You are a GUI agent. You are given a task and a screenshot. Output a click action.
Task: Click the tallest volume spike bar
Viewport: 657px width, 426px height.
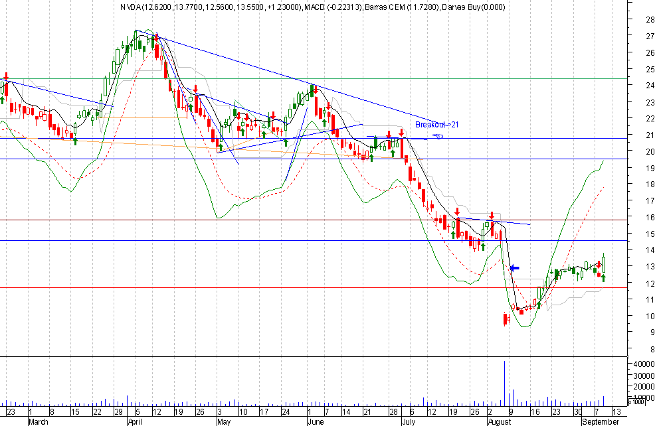point(504,384)
